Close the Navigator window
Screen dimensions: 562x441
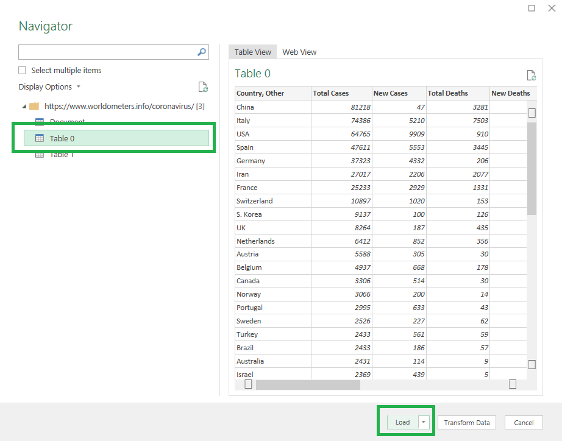[552, 8]
